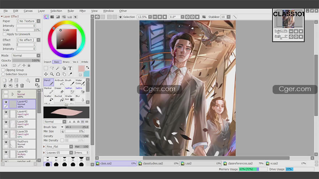Open the Stabilizer value dropdown
Image resolution: width=319 pixels, height=179 pixels.
228,17
